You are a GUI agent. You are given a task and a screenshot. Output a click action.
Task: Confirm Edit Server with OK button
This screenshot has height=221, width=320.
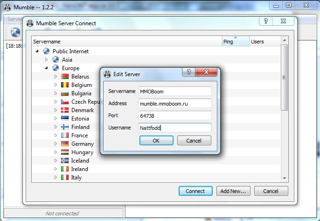[x=156, y=141]
